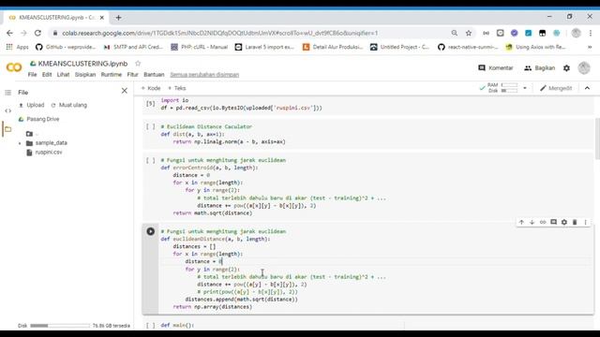The image size is (600, 337).
Task: Add a code cell with + Kode
Action: click(151, 88)
